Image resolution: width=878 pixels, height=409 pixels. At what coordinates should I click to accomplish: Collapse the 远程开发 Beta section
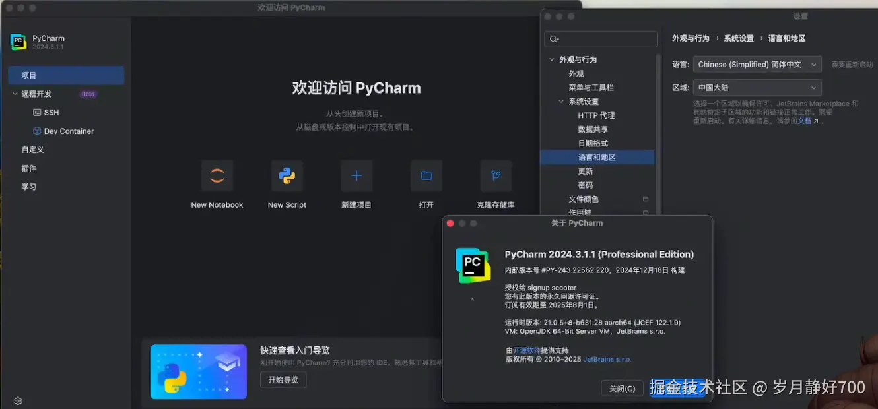[x=15, y=94]
